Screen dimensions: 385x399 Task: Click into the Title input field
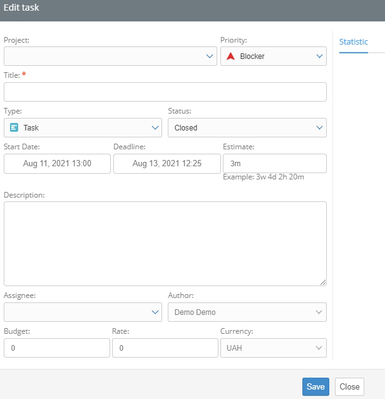coord(165,92)
